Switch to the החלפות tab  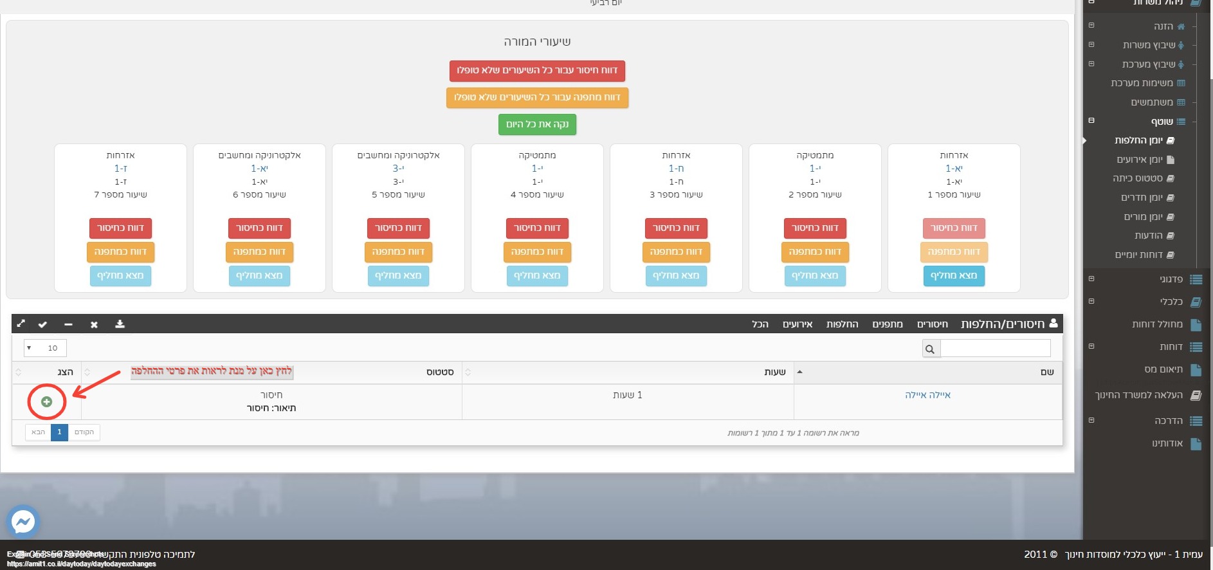pos(842,324)
